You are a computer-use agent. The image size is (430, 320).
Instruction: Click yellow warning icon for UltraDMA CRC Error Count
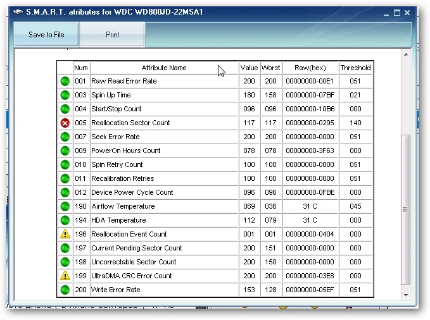click(x=65, y=276)
